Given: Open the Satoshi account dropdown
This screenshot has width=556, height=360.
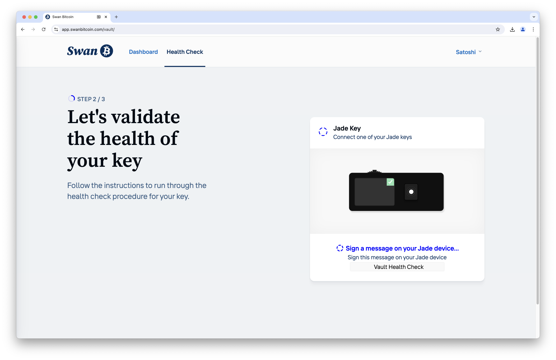Looking at the screenshot, I should (469, 52).
